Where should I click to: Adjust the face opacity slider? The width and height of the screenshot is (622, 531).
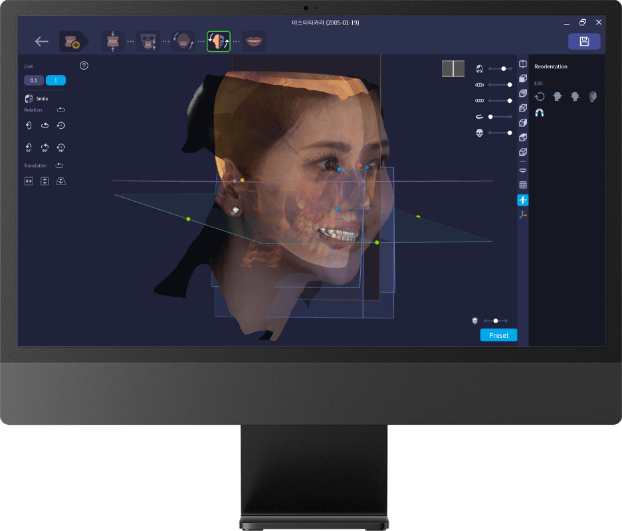point(500,69)
